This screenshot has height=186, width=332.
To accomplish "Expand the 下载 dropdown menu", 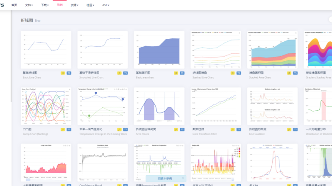I will pyautogui.click(x=45, y=5).
